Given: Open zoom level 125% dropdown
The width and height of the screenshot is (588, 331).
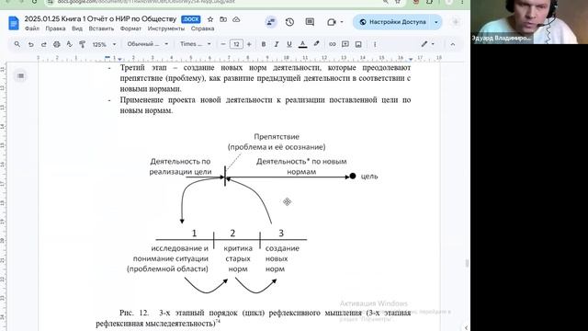Looking at the screenshot, I should click(104, 44).
